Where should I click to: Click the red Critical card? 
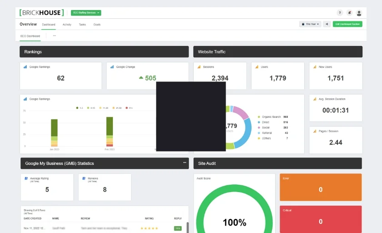click(x=321, y=219)
